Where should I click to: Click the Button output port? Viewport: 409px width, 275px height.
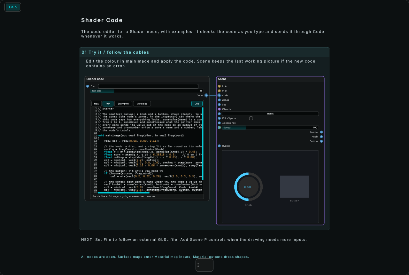coord(321,141)
